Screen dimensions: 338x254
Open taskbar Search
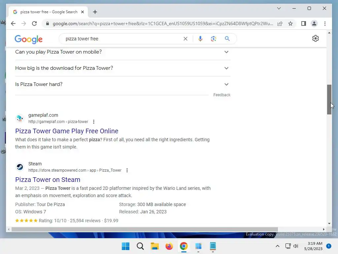140,246
